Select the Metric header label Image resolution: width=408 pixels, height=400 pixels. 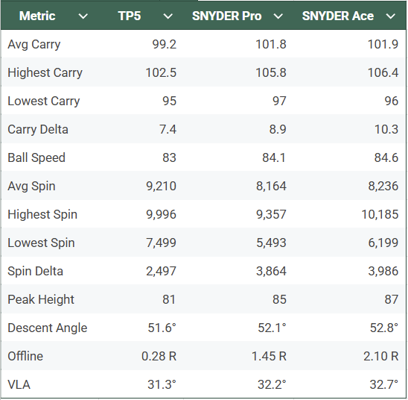(37, 16)
